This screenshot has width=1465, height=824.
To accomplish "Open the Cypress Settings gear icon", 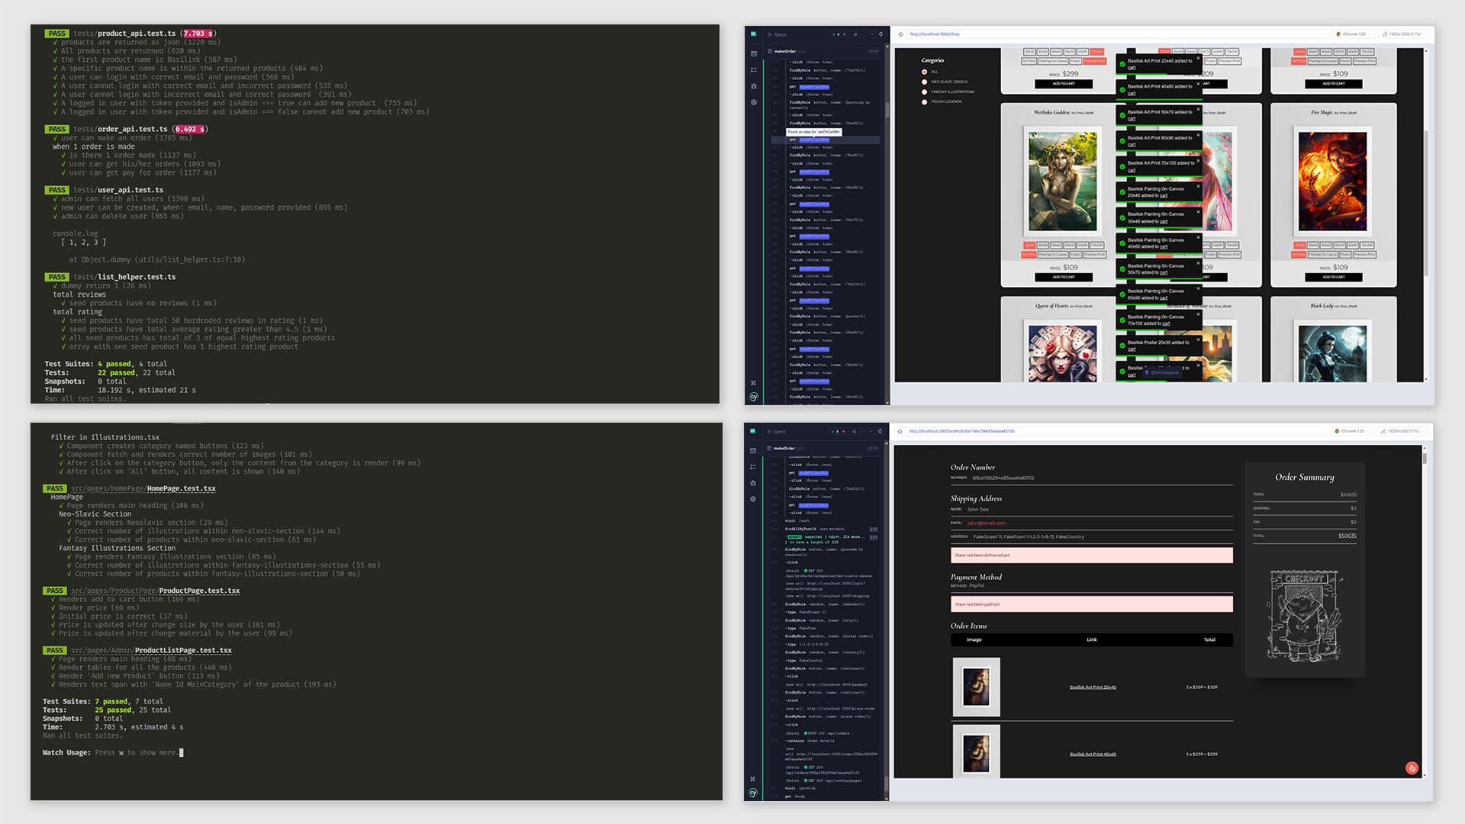I will click(752, 101).
